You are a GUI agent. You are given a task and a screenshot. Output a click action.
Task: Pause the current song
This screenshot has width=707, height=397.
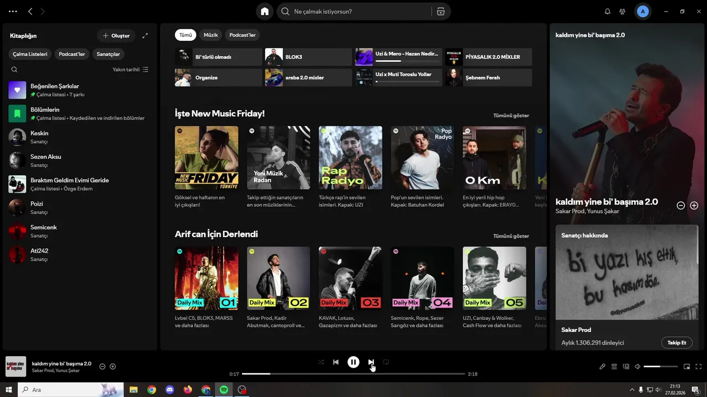click(353, 362)
